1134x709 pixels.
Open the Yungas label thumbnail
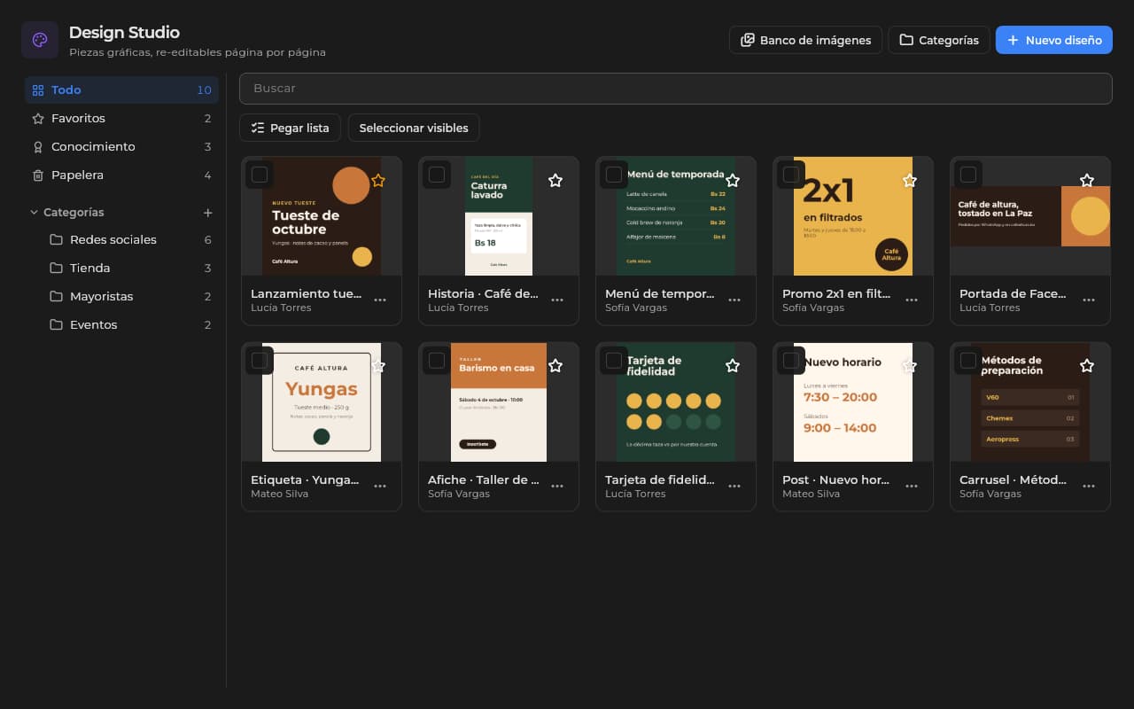click(x=322, y=402)
